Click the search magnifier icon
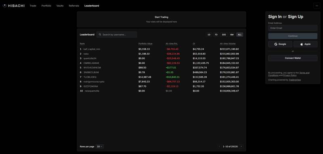Screen dimensions: 323x154 pyautogui.click(x=100, y=35)
